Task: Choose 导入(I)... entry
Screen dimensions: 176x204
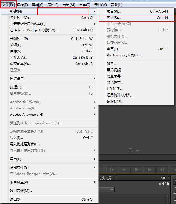Action: click(x=49, y=138)
